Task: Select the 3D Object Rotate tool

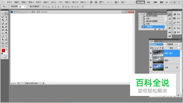Action: (x=3, y=43)
